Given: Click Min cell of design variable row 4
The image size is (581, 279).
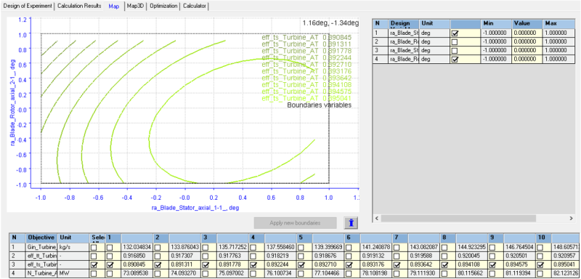Looking at the screenshot, I should (497, 60).
